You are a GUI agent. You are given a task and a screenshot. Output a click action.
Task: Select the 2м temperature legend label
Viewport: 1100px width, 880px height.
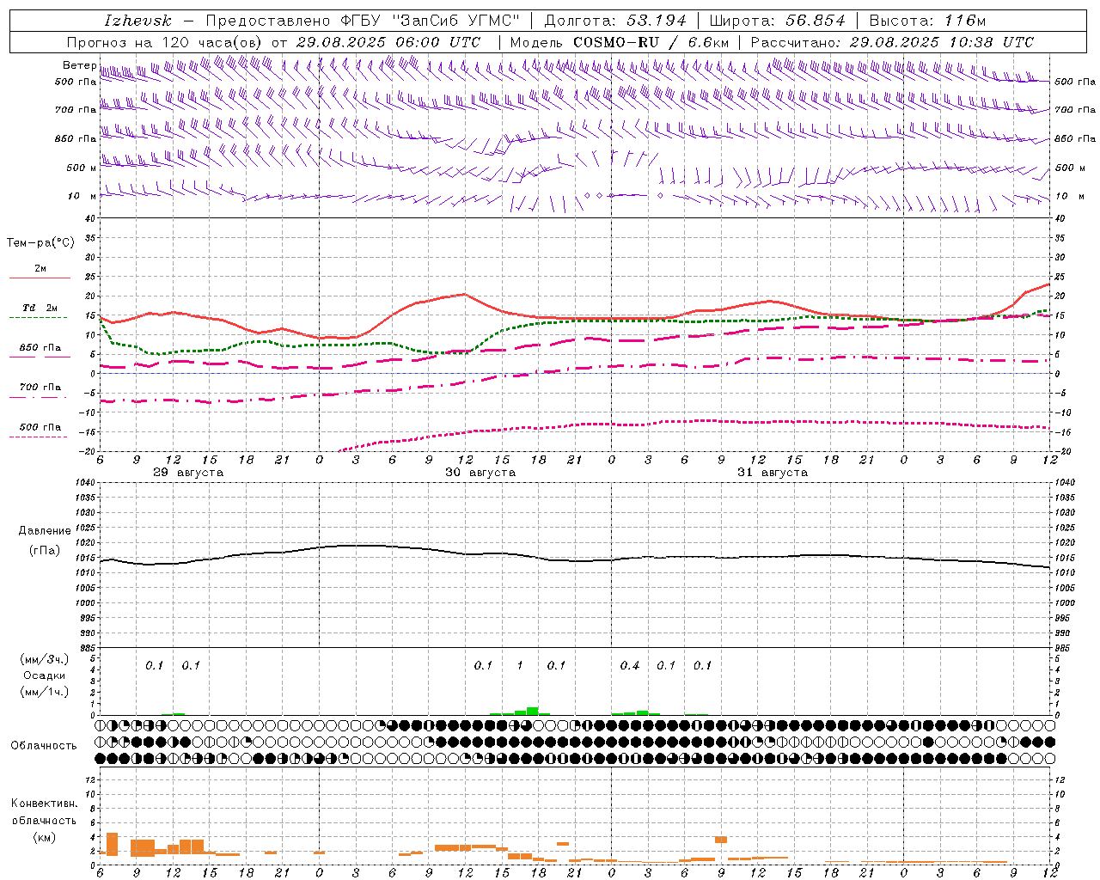tap(40, 268)
